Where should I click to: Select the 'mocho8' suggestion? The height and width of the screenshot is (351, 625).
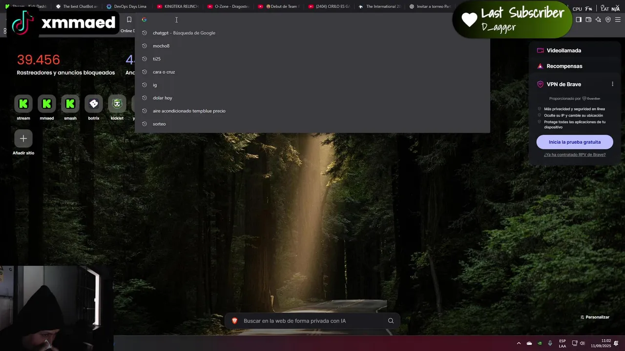[x=312, y=46]
